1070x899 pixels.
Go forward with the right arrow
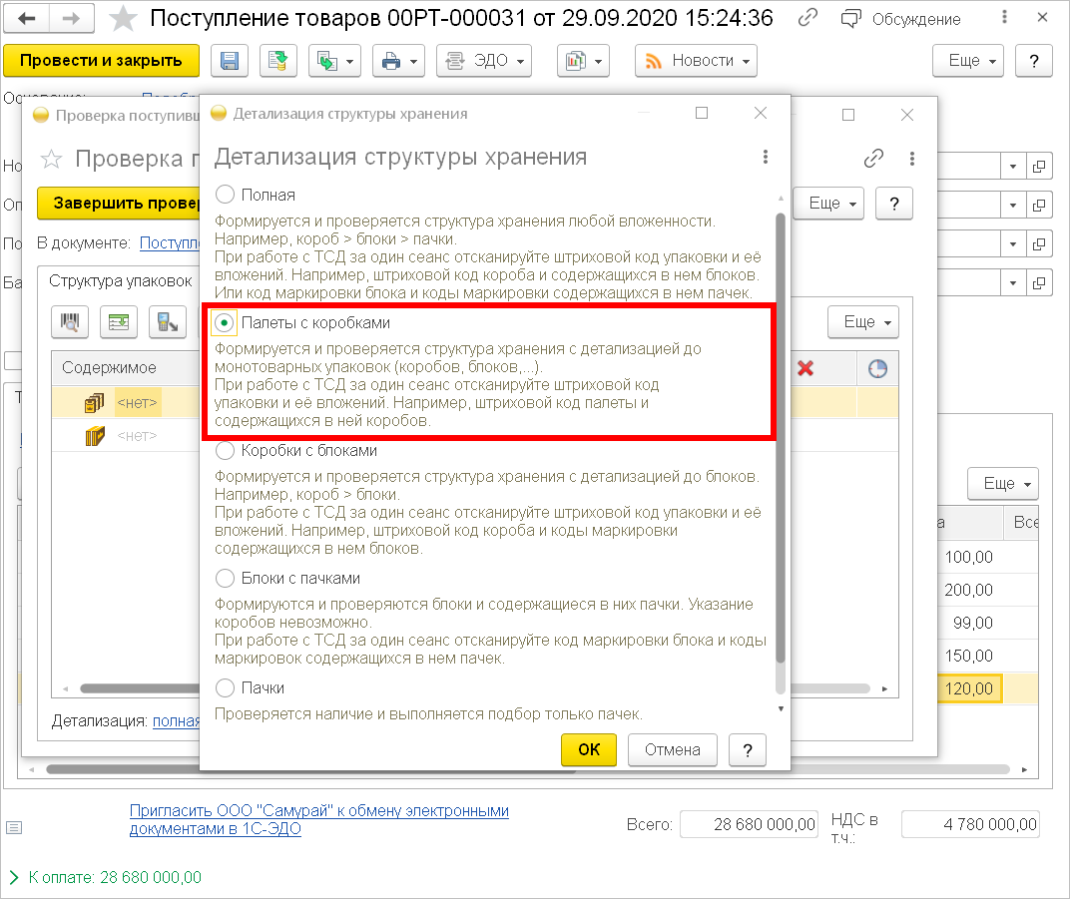pyautogui.click(x=71, y=18)
